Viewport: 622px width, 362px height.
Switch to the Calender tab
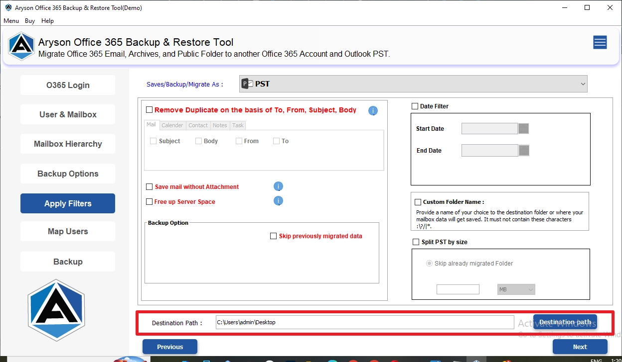172,125
